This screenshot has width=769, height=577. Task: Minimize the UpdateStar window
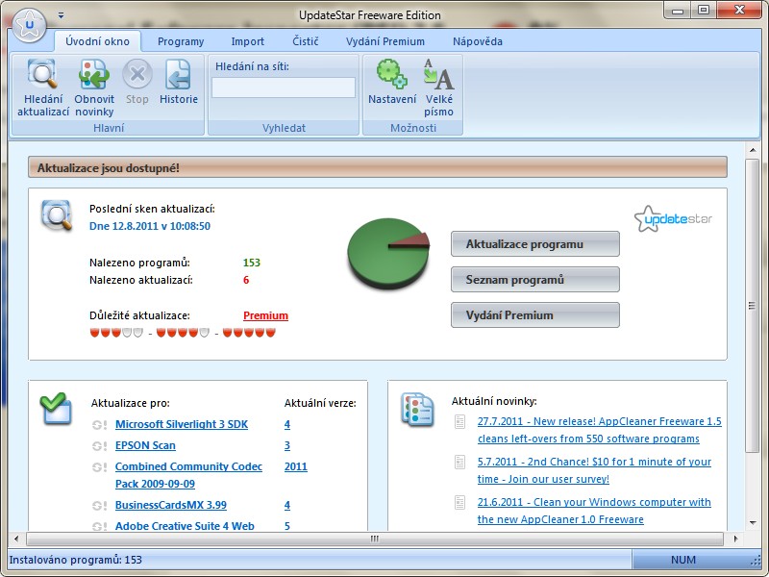click(x=678, y=11)
